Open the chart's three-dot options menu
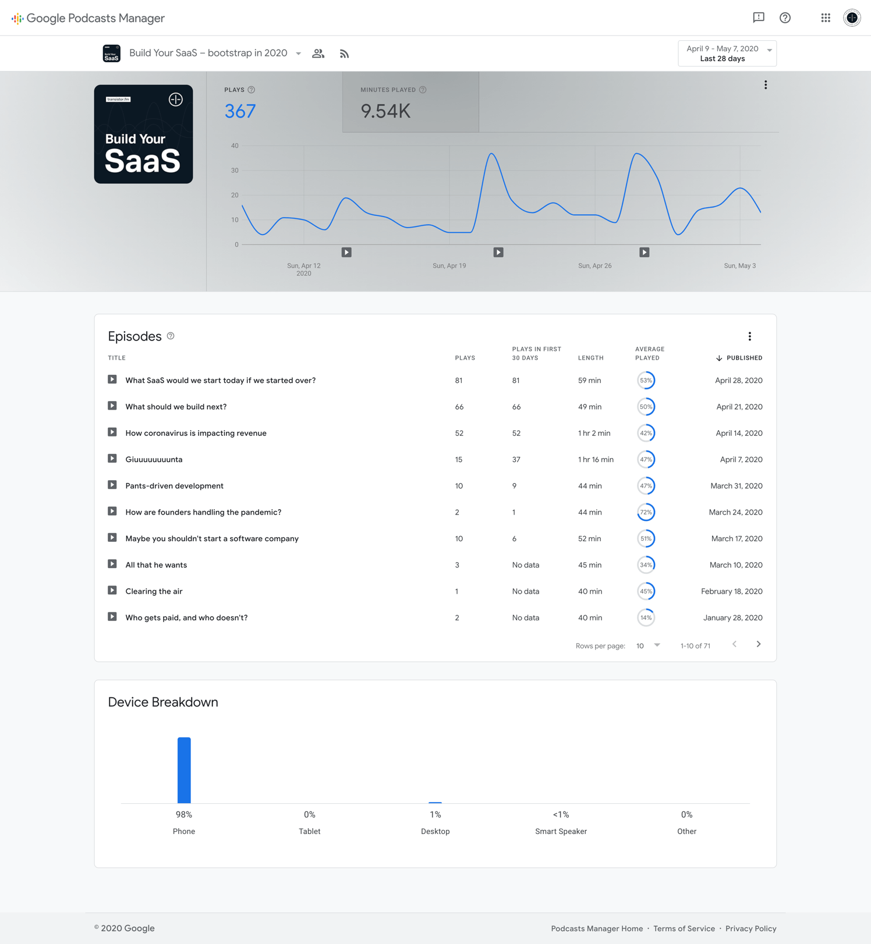Viewport: 871px width, 944px height. 765,85
